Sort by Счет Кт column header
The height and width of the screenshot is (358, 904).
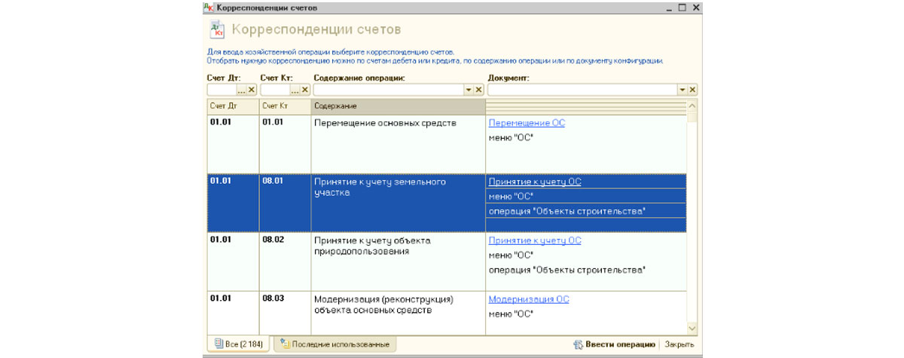[x=285, y=106]
